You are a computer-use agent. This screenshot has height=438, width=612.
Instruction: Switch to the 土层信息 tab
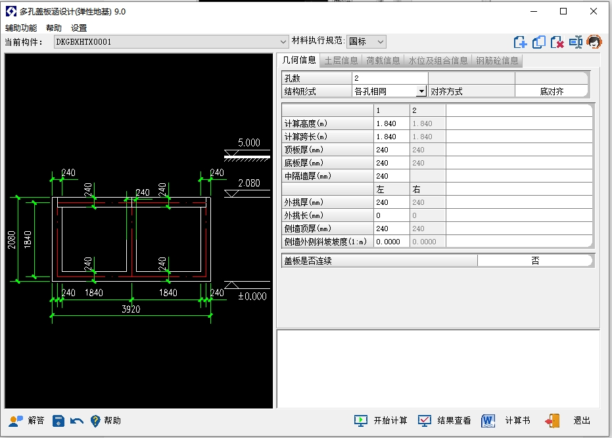341,60
